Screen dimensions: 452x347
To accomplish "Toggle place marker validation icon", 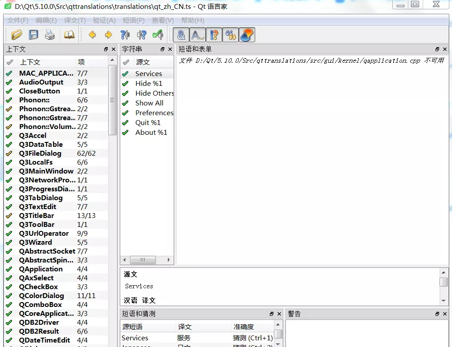I will point(230,35).
